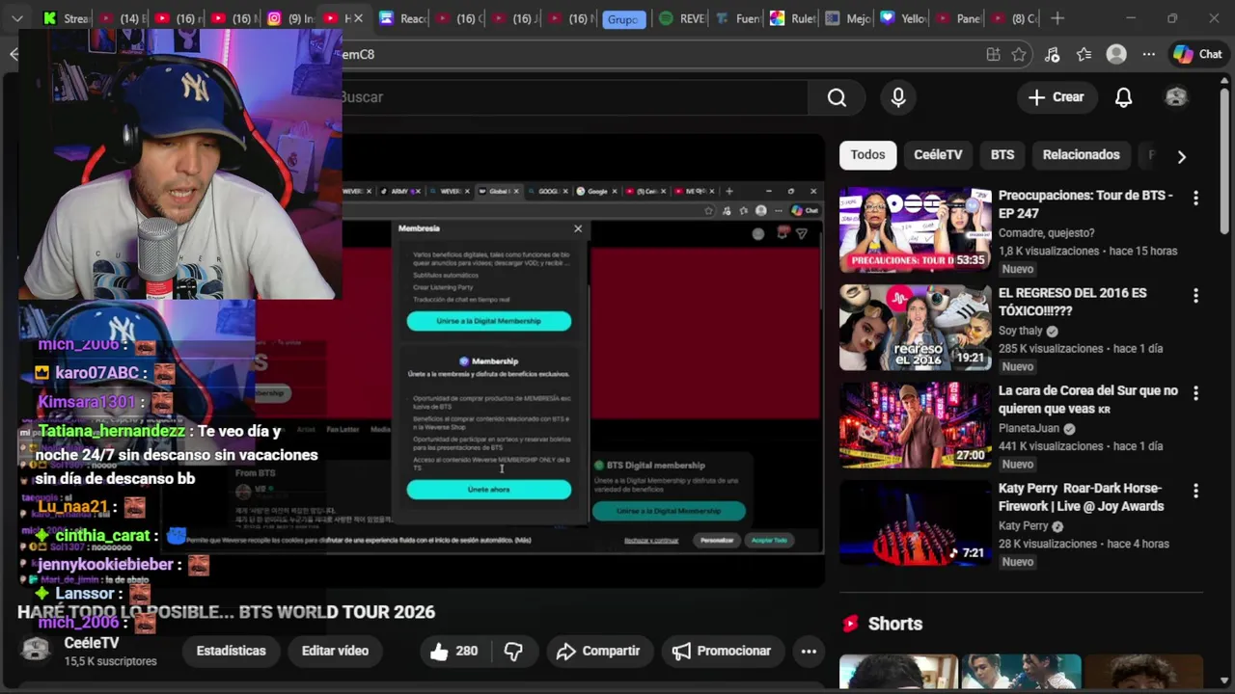Click Únete ahora in the video's Weverse popup
The width and height of the screenshot is (1235, 694).
[488, 490]
